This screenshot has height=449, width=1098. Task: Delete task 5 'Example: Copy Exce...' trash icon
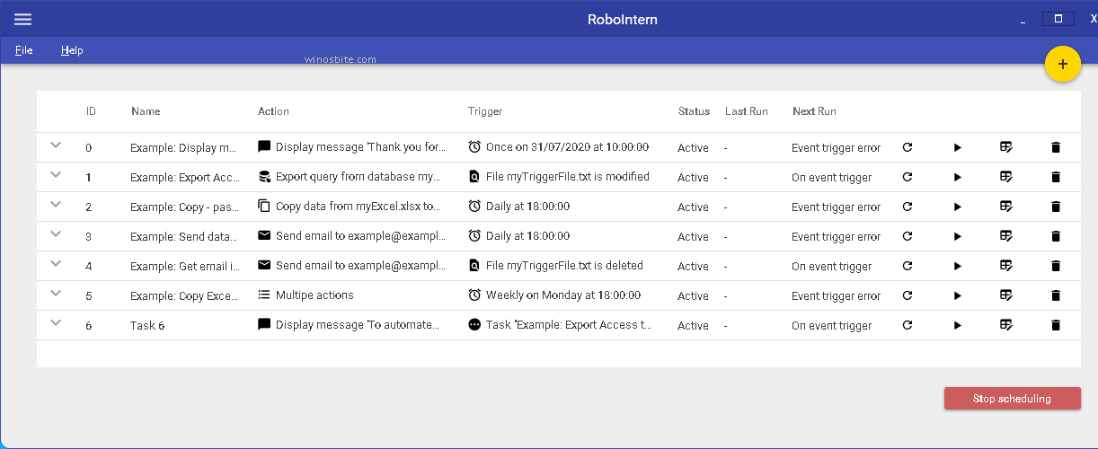1056,295
